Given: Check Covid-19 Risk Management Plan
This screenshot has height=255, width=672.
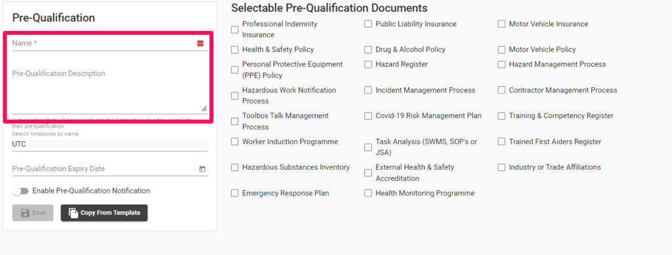Looking at the screenshot, I should (367, 116).
